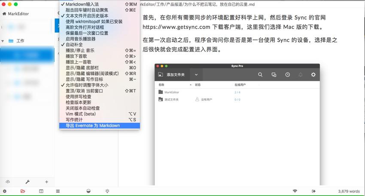The height and width of the screenshot is (196, 365).
Task: Open the cloud upload icon in sidebar
Action: pyautogui.click(x=8, y=182)
